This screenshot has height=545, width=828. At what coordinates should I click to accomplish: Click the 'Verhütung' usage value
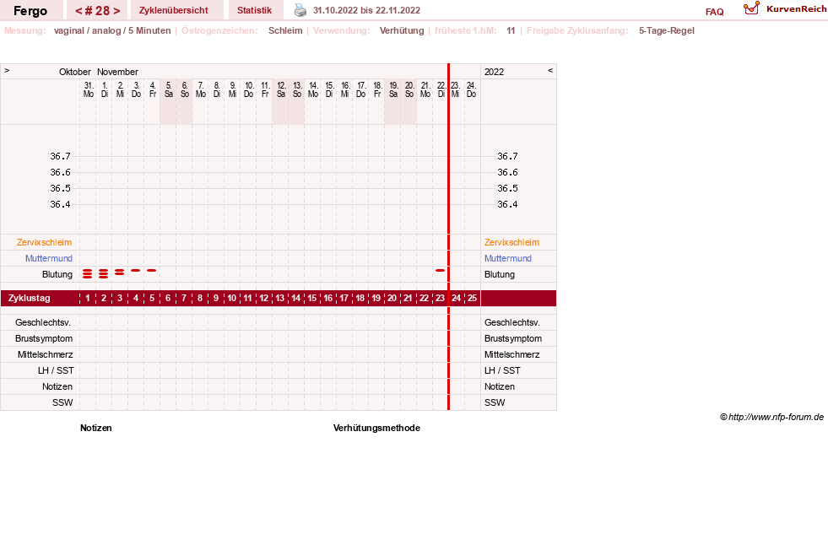click(402, 30)
